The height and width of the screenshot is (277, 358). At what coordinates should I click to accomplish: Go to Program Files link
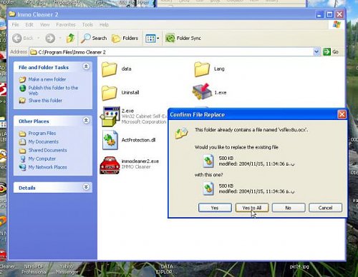click(42, 134)
